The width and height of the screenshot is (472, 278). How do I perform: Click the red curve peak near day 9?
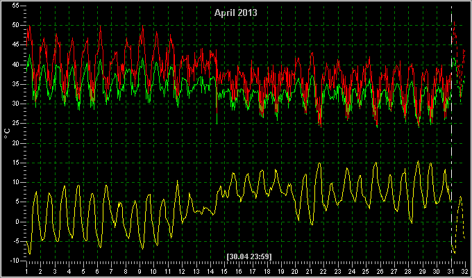143,26
